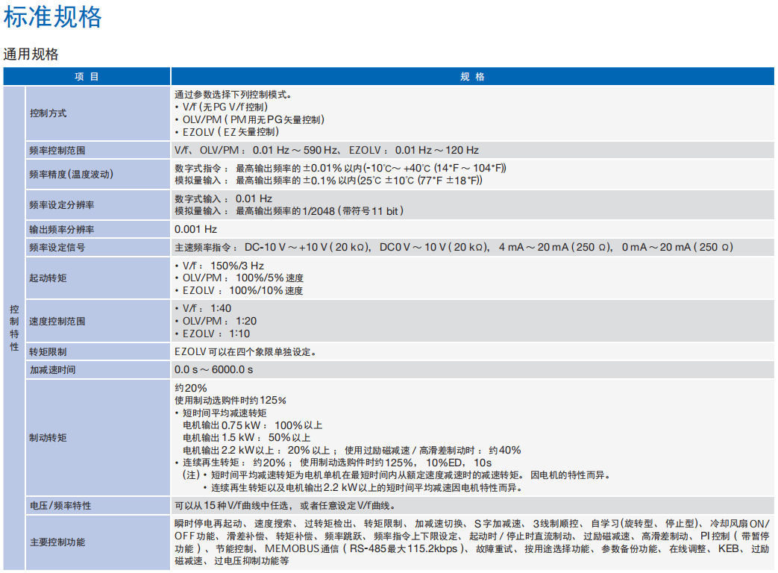Image resolution: width=778 pixels, height=573 pixels.
Task: Click the 主要控制功能 row label
Action: coord(57,542)
